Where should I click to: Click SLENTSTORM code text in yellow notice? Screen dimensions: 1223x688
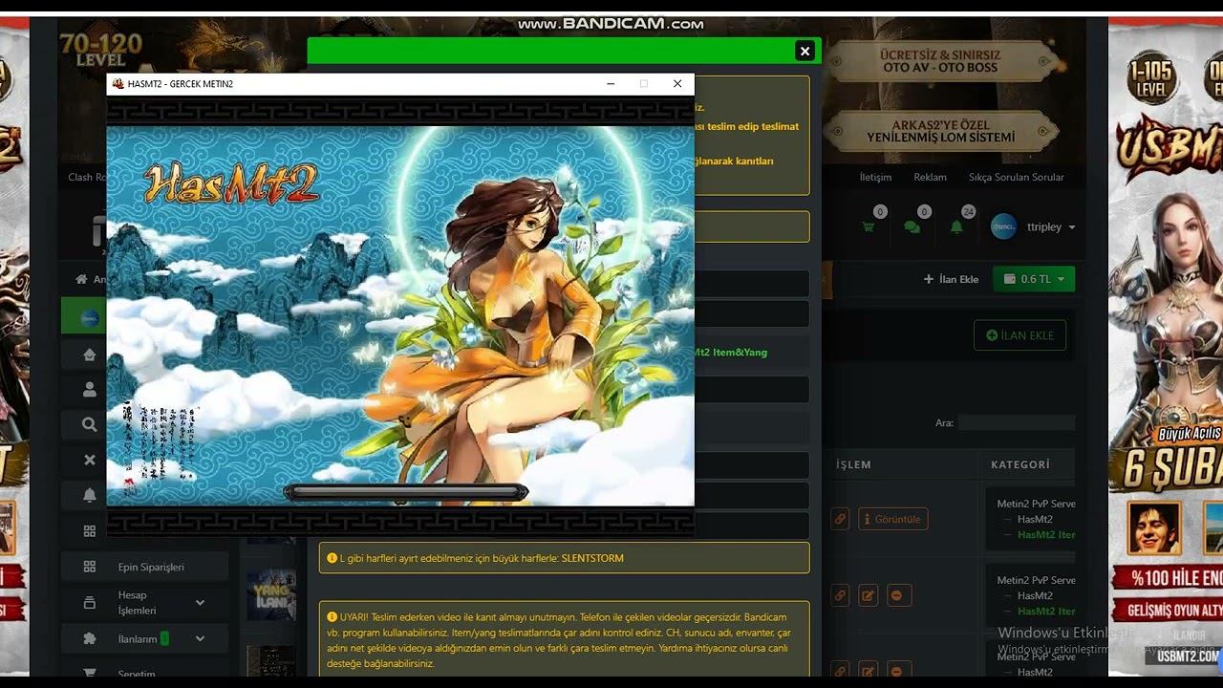[x=592, y=558]
